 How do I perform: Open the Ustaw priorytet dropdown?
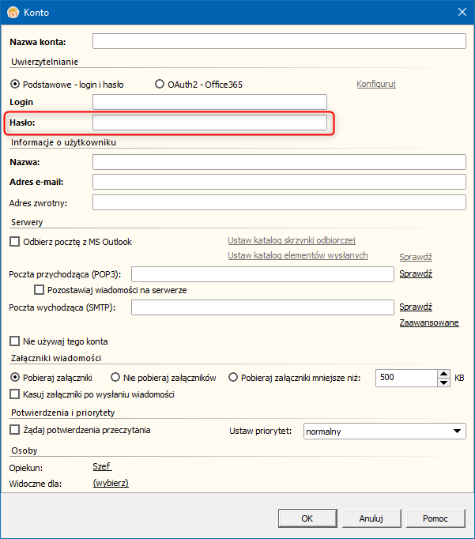[385, 431]
